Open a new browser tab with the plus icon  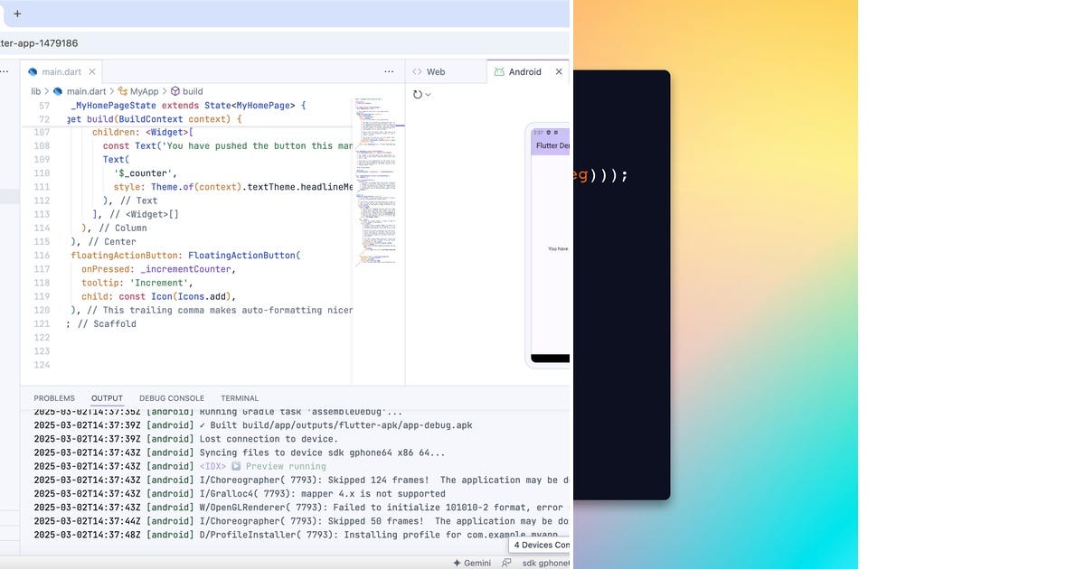point(17,14)
